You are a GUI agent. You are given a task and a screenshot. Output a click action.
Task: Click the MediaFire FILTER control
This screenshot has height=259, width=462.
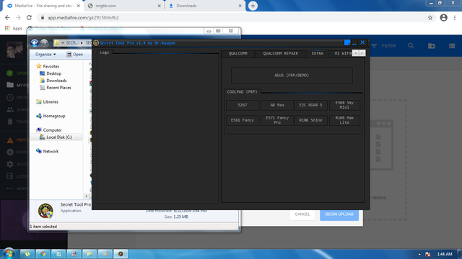coord(383,46)
